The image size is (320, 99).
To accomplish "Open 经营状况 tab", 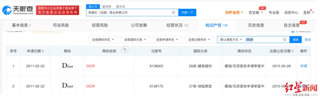I will pyautogui.click(x=178, y=25).
